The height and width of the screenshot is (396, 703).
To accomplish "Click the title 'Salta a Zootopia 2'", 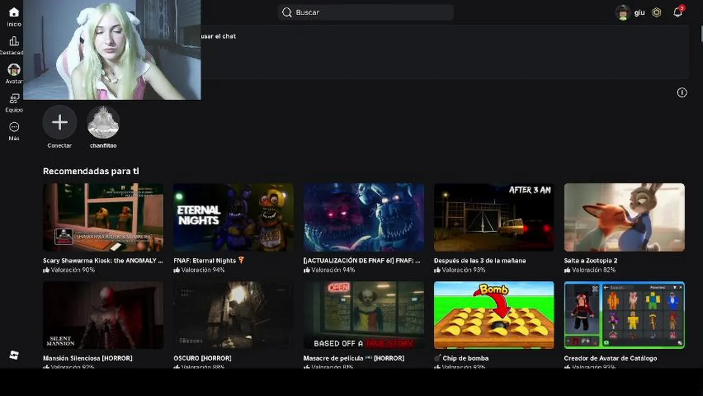I will [x=590, y=261].
